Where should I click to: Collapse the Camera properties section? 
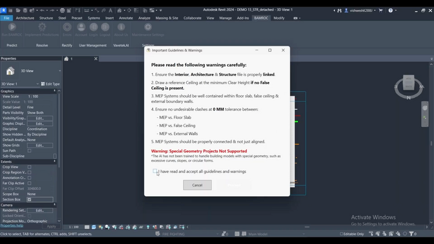point(55,205)
